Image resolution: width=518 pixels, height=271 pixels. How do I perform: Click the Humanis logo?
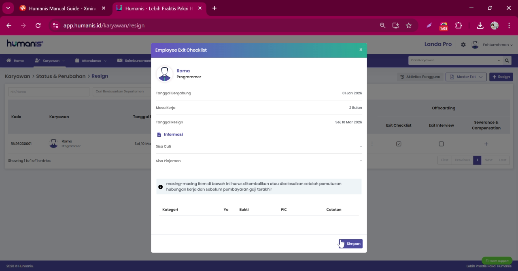click(25, 44)
